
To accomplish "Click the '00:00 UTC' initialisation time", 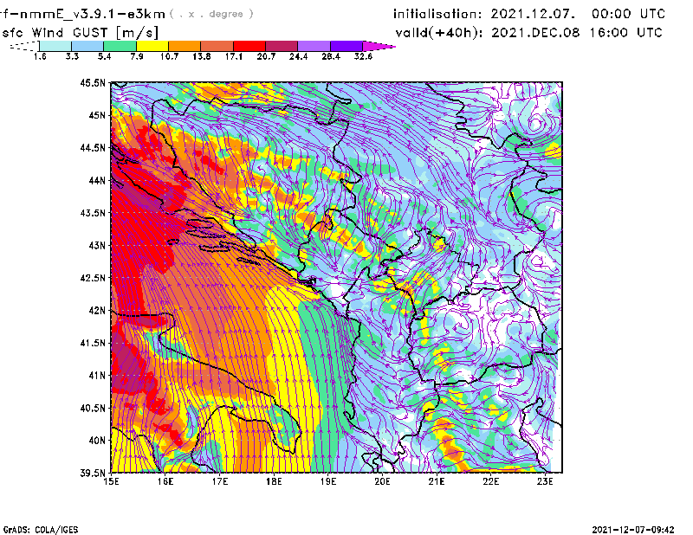I will click(x=628, y=14).
